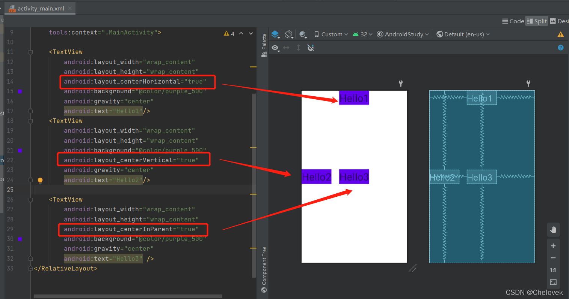Image resolution: width=569 pixels, height=299 pixels.
Task: Click the wrench icon above the blueprint
Action: click(528, 83)
